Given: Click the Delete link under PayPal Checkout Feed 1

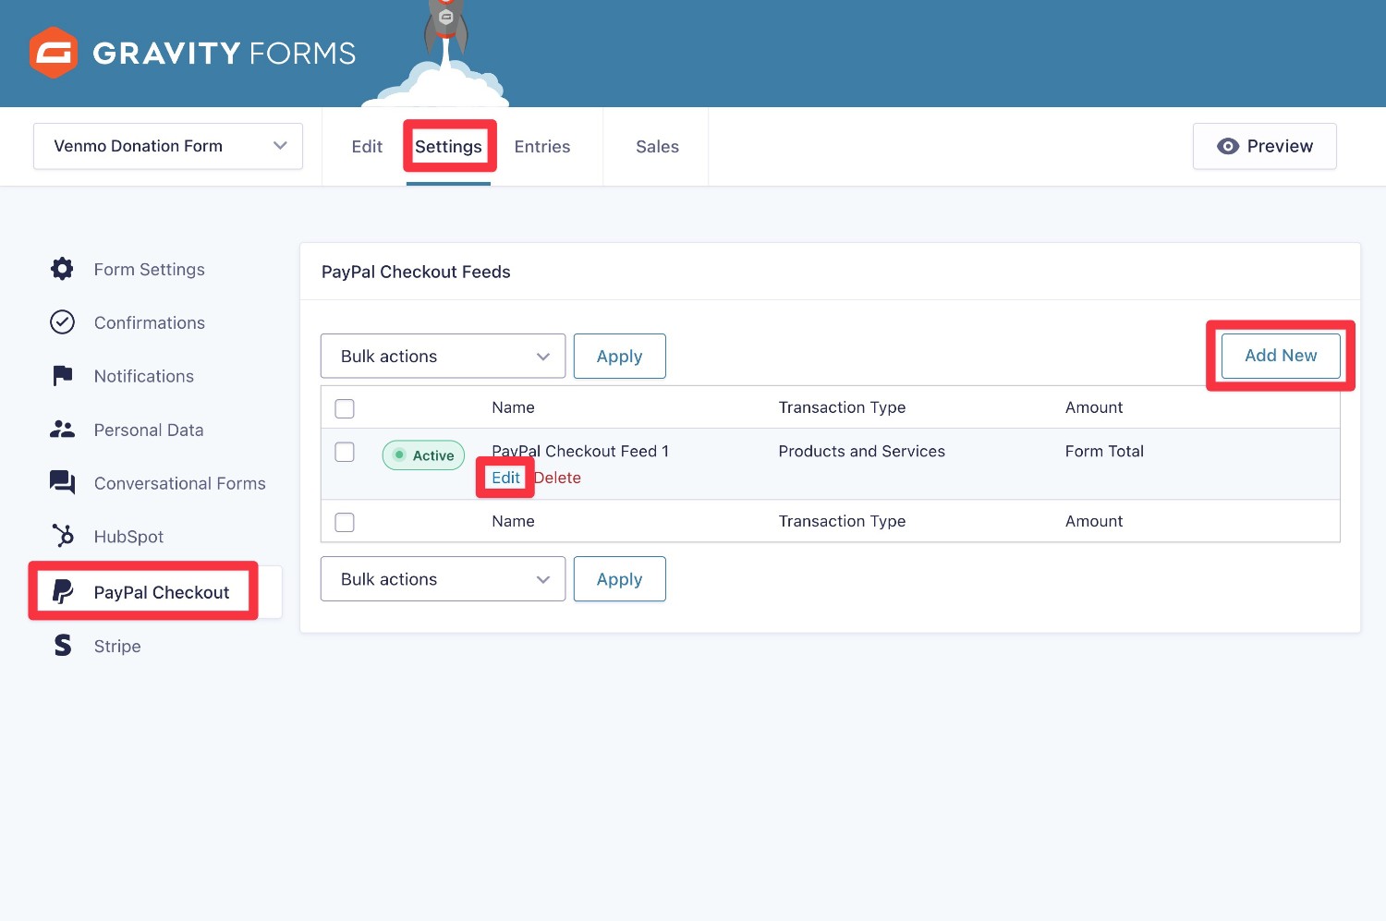Looking at the screenshot, I should click(557, 478).
